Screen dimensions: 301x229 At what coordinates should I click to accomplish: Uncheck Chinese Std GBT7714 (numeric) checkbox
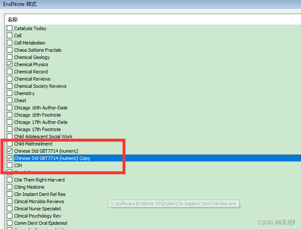[x=10, y=151]
